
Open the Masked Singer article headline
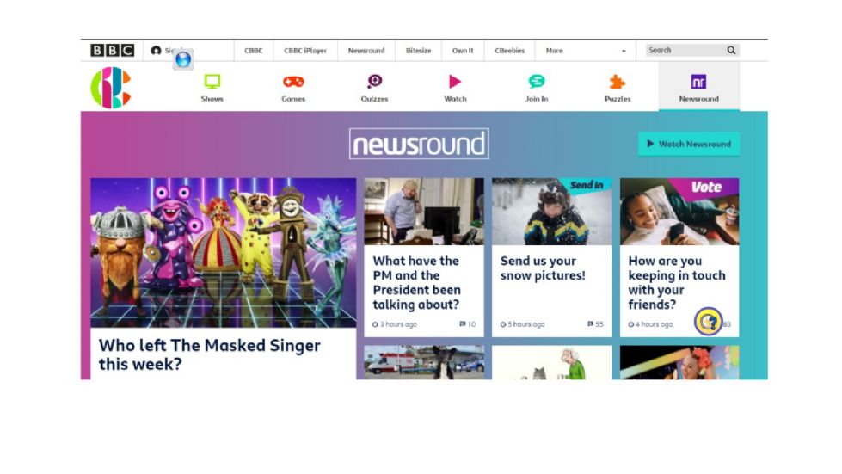pos(210,354)
